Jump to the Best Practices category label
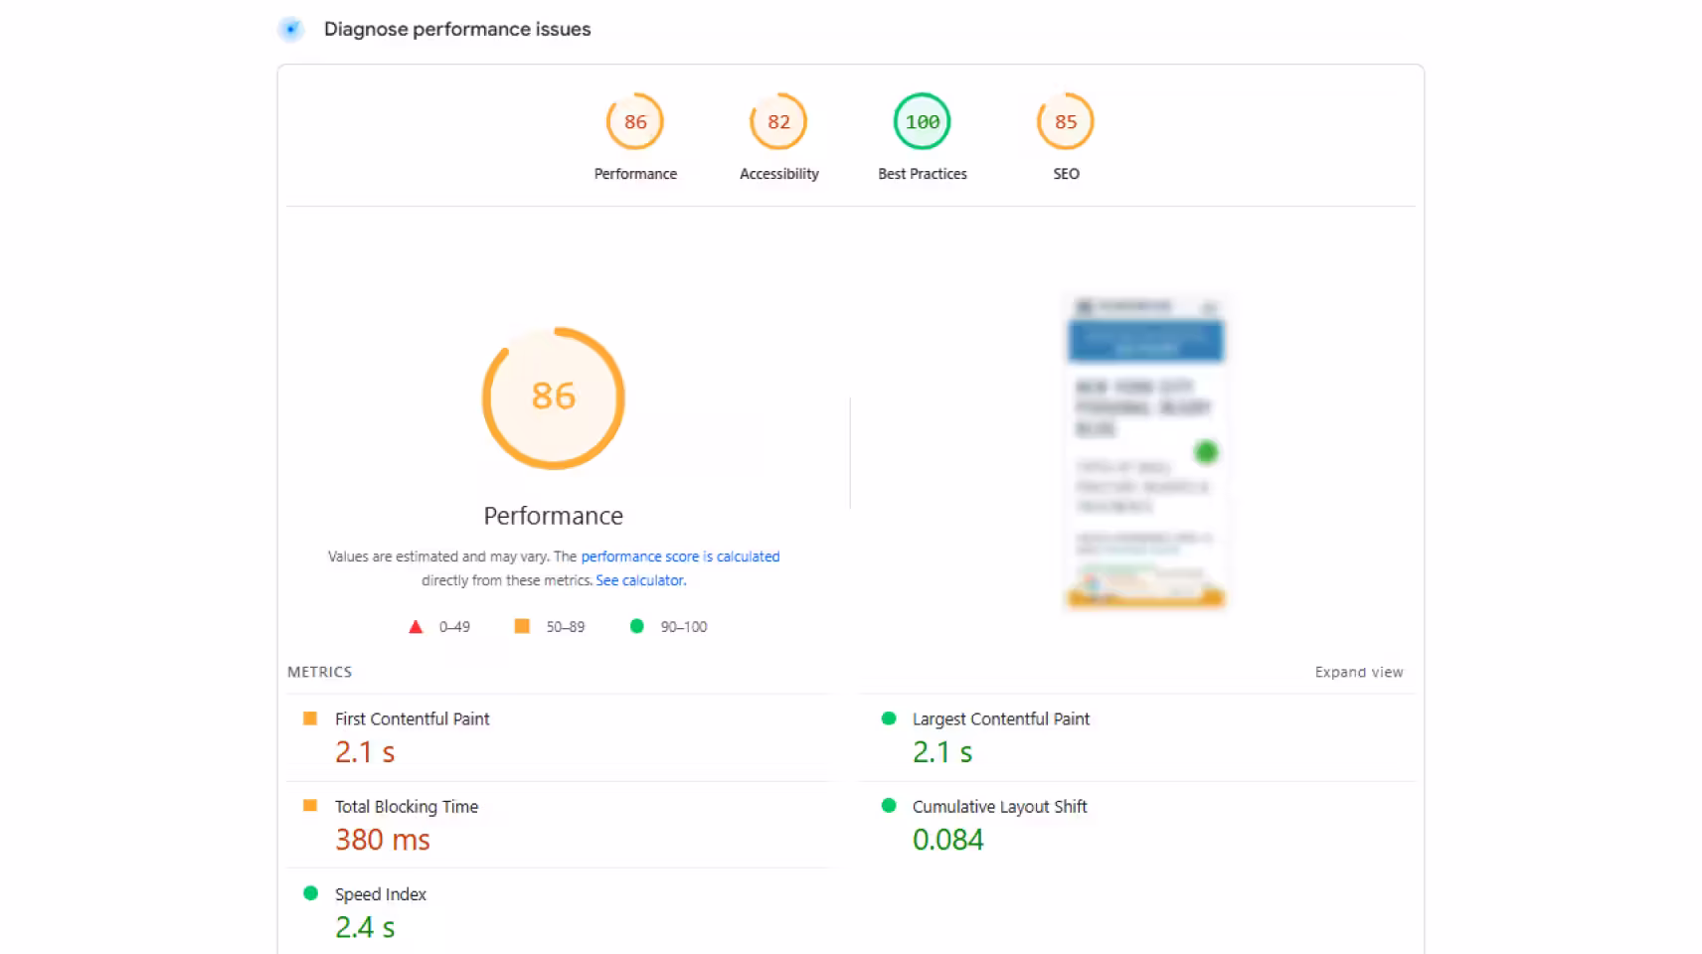This screenshot has height=954, width=1702. (x=923, y=174)
